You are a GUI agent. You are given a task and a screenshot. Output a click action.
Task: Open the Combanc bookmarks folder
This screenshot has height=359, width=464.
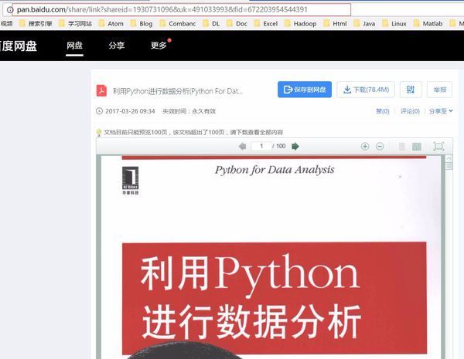(178, 24)
